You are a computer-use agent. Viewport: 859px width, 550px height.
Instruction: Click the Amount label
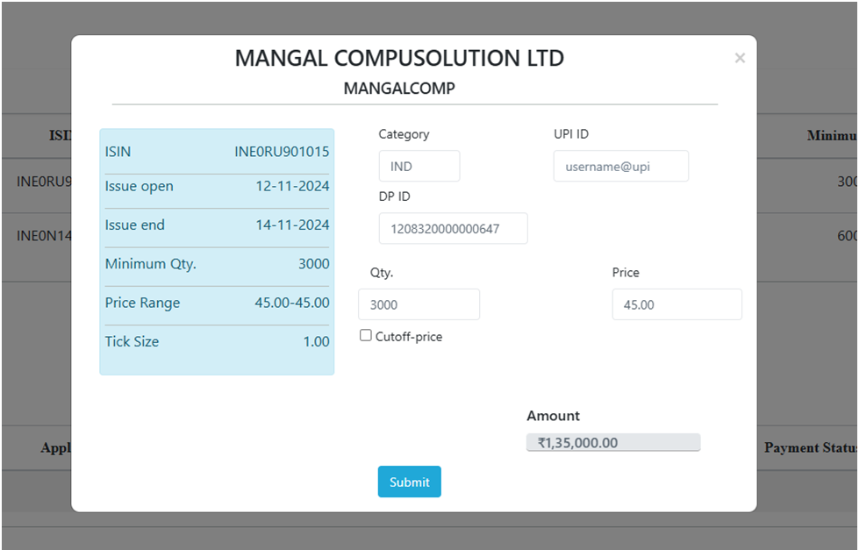(x=553, y=416)
